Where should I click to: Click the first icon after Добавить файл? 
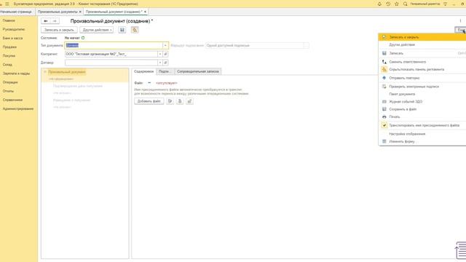(170, 101)
